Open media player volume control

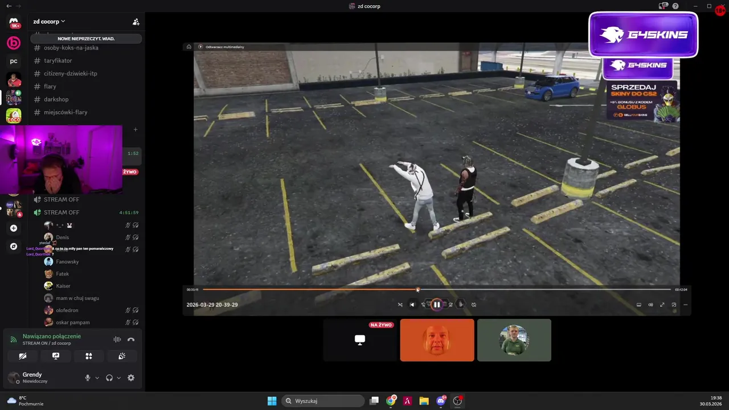[x=650, y=305]
